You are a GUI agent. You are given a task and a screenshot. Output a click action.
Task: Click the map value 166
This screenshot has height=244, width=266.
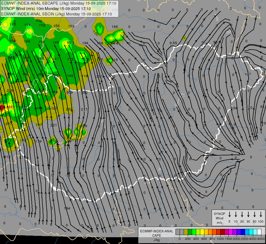point(115,27)
